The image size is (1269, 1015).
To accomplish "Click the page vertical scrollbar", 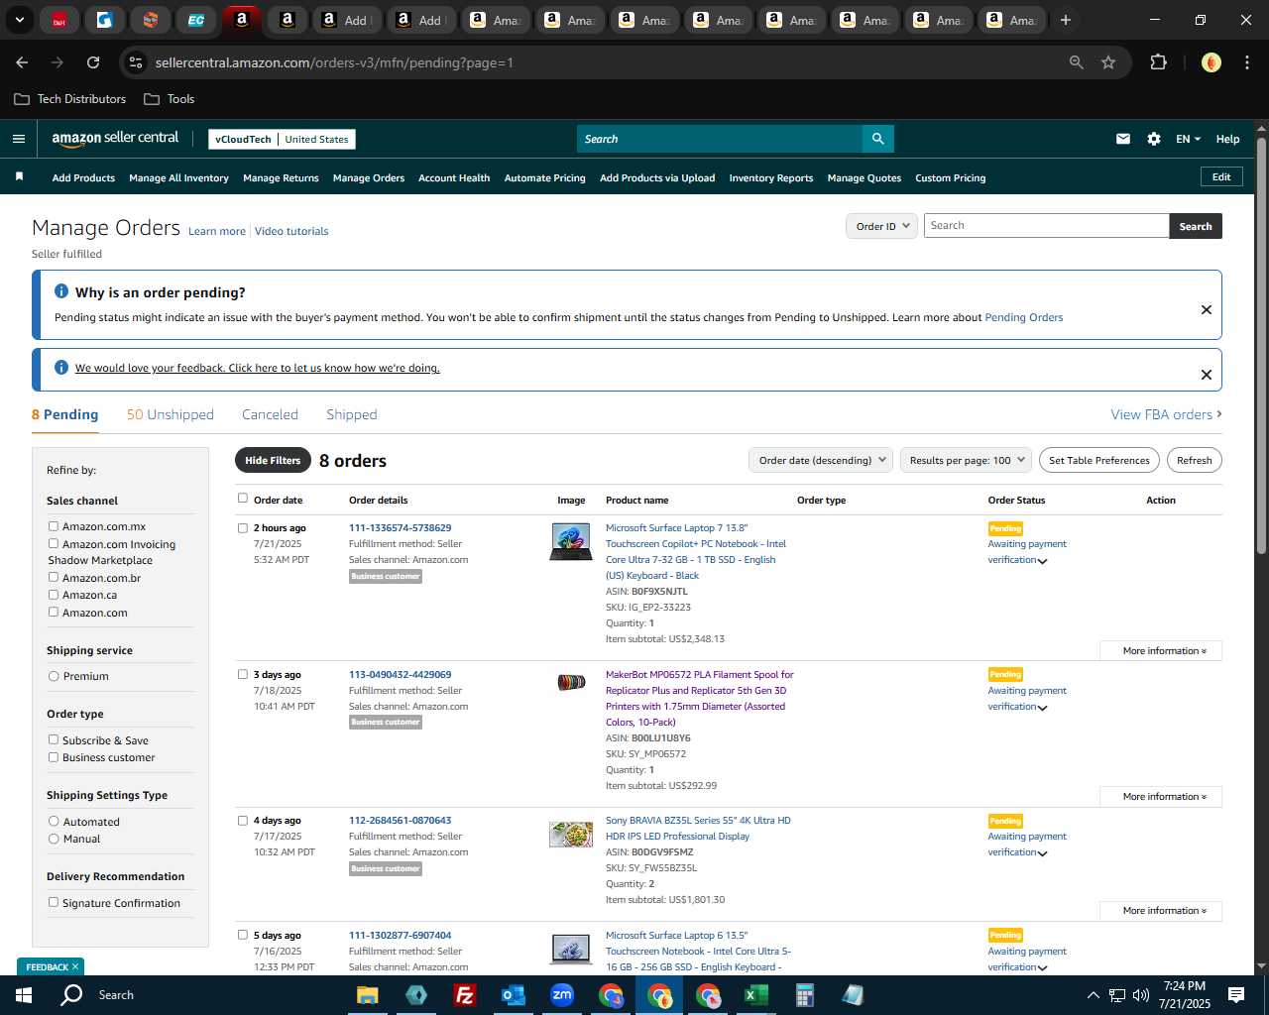I will 1261,347.
